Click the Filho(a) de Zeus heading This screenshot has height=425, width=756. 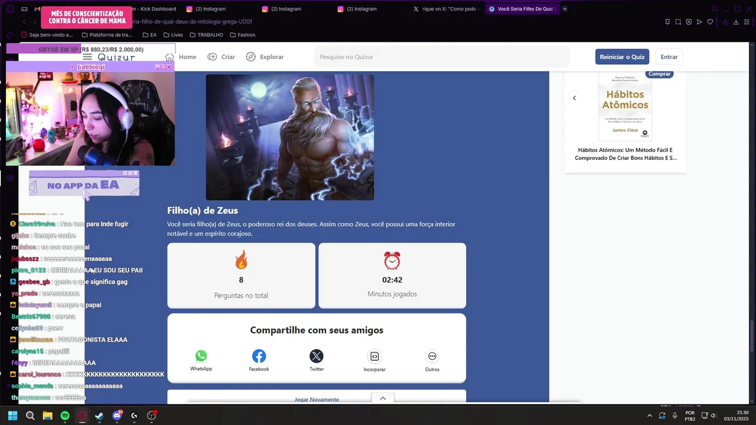(x=203, y=210)
